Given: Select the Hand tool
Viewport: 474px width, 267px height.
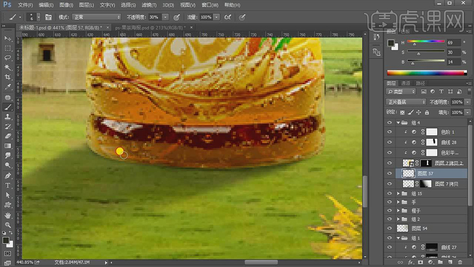Looking at the screenshot, I should 8,215.
